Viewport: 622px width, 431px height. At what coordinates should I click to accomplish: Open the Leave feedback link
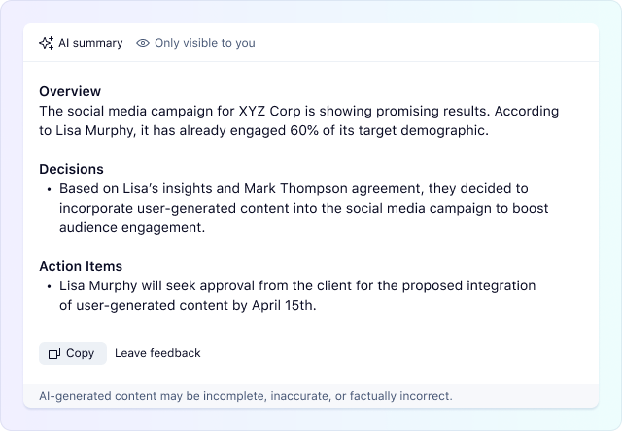(157, 353)
